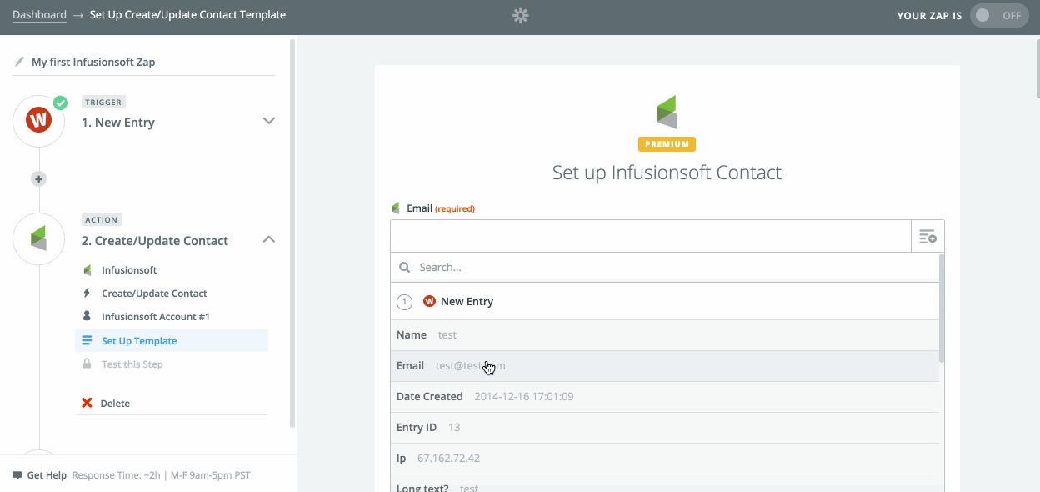Open the Set Up Template menu item
The height and width of the screenshot is (492, 1040).
[x=139, y=340]
